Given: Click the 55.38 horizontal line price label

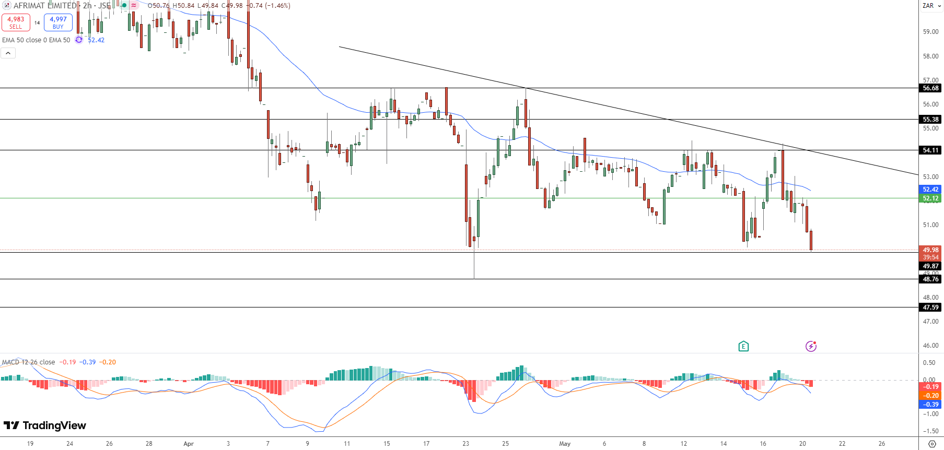Looking at the screenshot, I should (930, 120).
